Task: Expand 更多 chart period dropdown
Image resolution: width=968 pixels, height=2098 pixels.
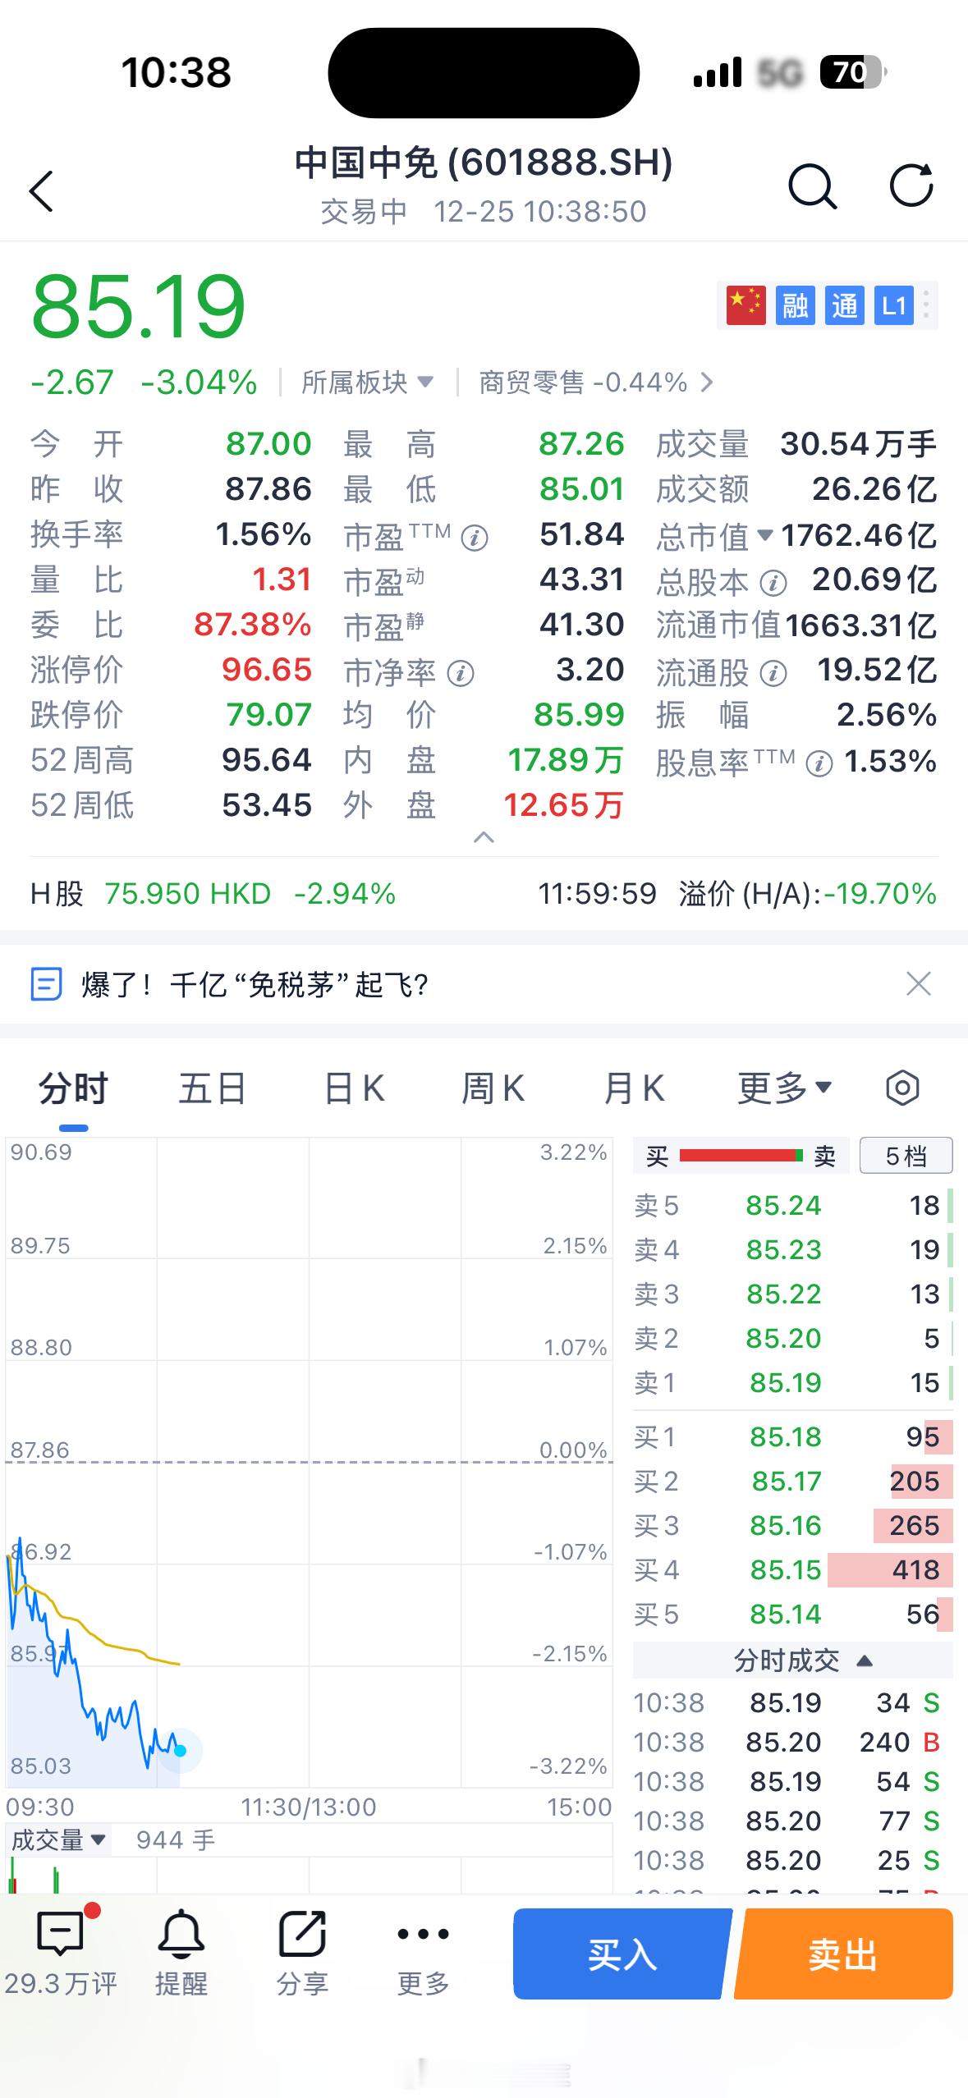Action: point(785,1088)
